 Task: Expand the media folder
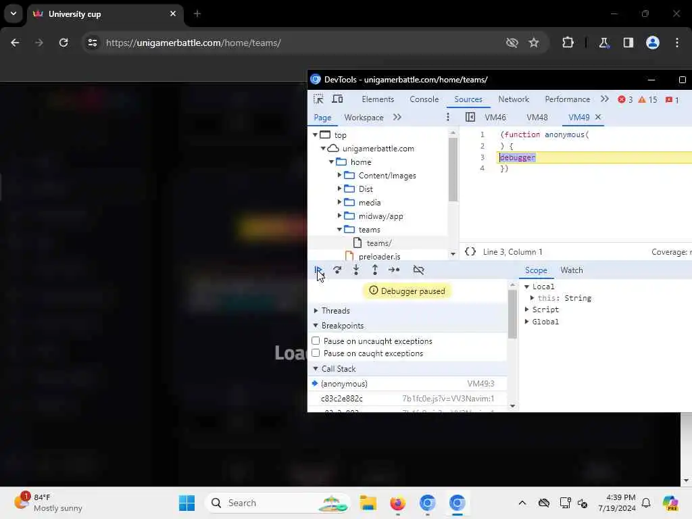tap(339, 202)
